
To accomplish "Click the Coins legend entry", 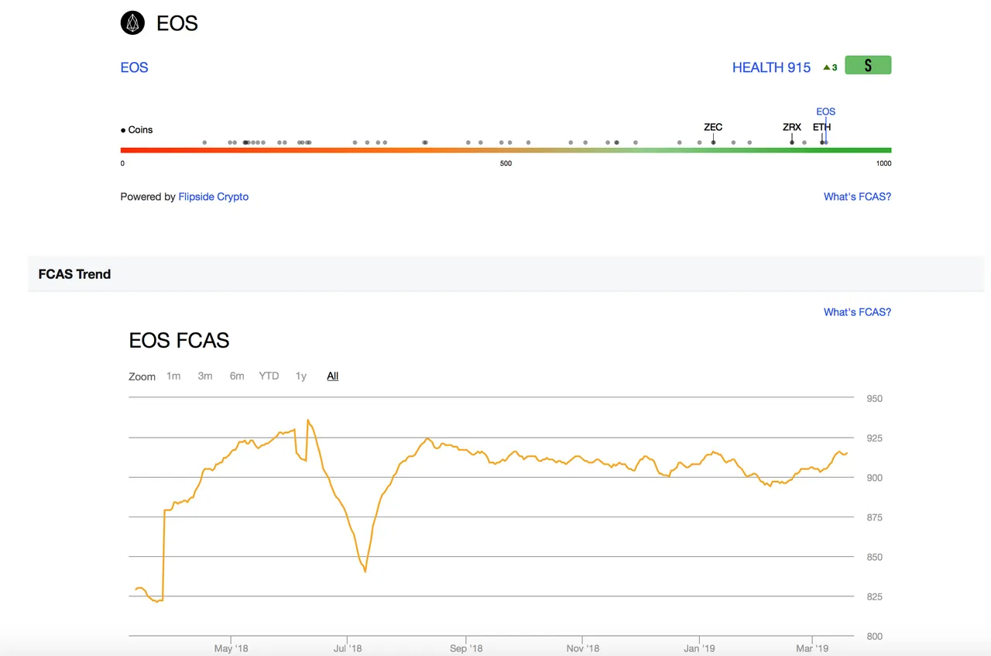I will tap(137, 130).
